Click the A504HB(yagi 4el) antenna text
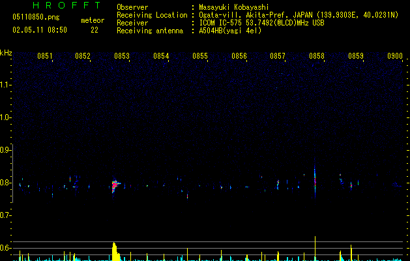The image size is (410, 261). pos(230,31)
